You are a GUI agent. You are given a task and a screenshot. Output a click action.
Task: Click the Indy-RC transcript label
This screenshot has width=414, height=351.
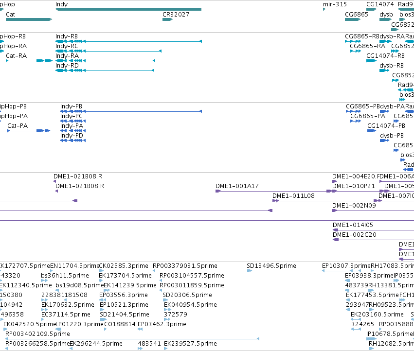(x=67, y=46)
